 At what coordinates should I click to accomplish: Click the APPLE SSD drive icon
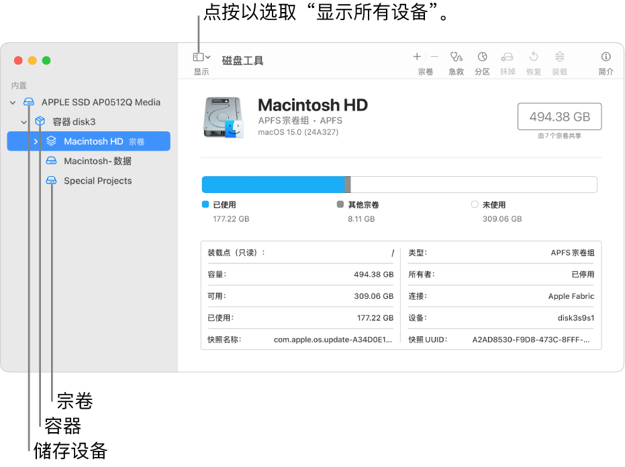29,103
